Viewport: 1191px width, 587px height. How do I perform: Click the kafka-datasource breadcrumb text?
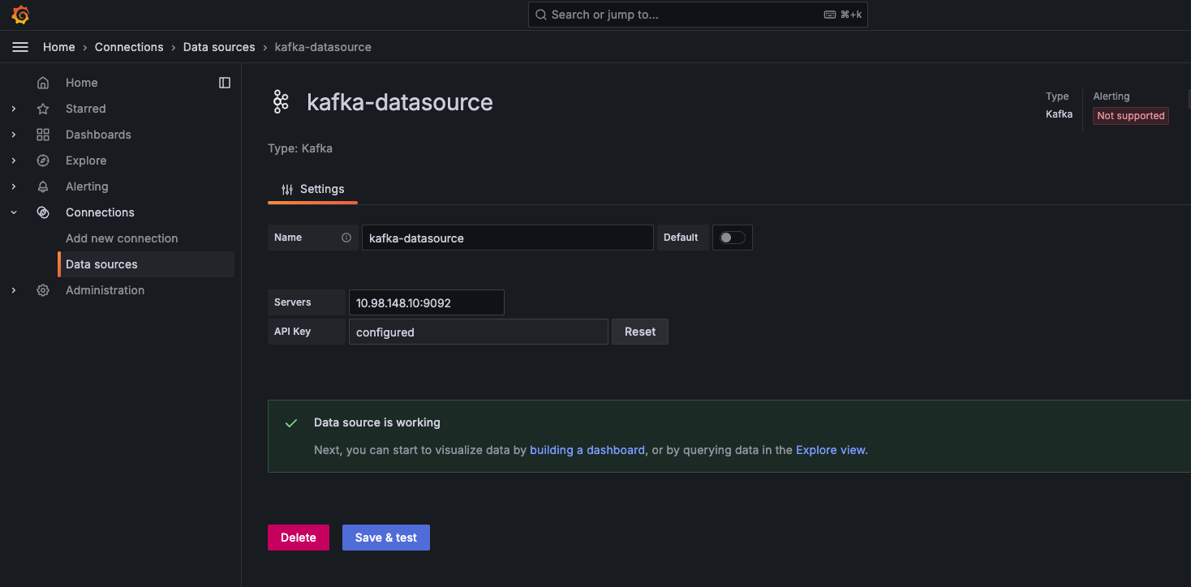323,47
